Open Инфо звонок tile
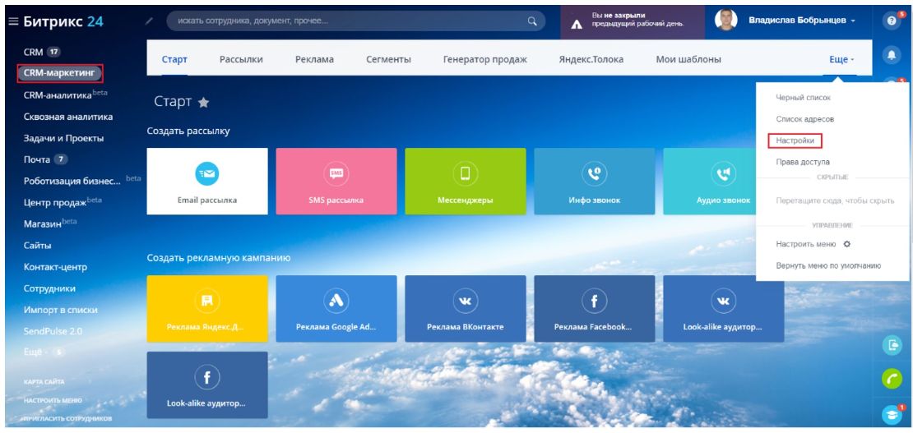The width and height of the screenshot is (913, 433). click(594, 181)
